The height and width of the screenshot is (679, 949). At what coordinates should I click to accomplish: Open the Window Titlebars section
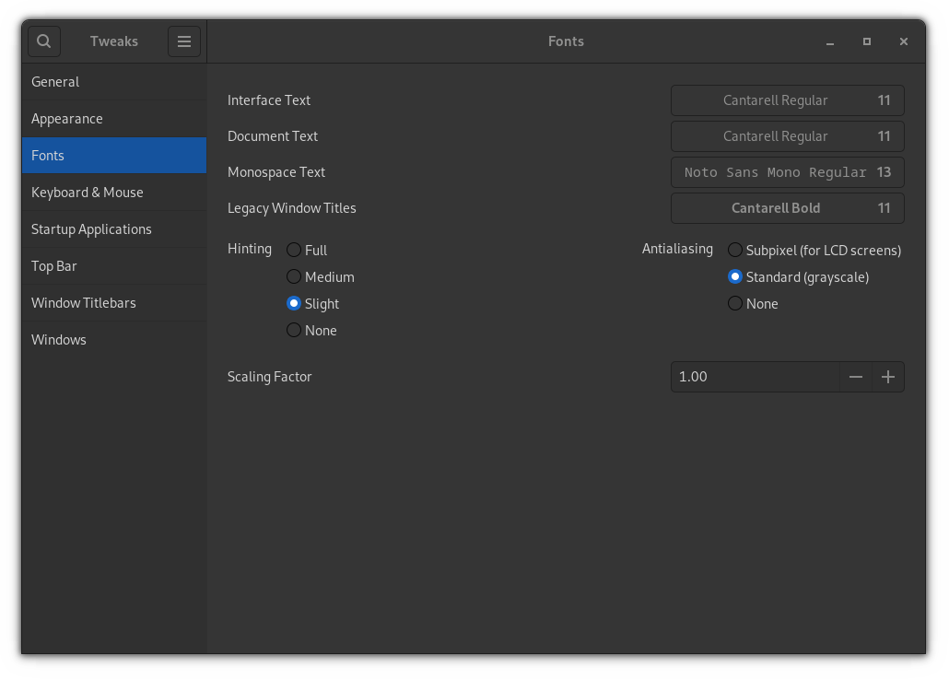80,302
